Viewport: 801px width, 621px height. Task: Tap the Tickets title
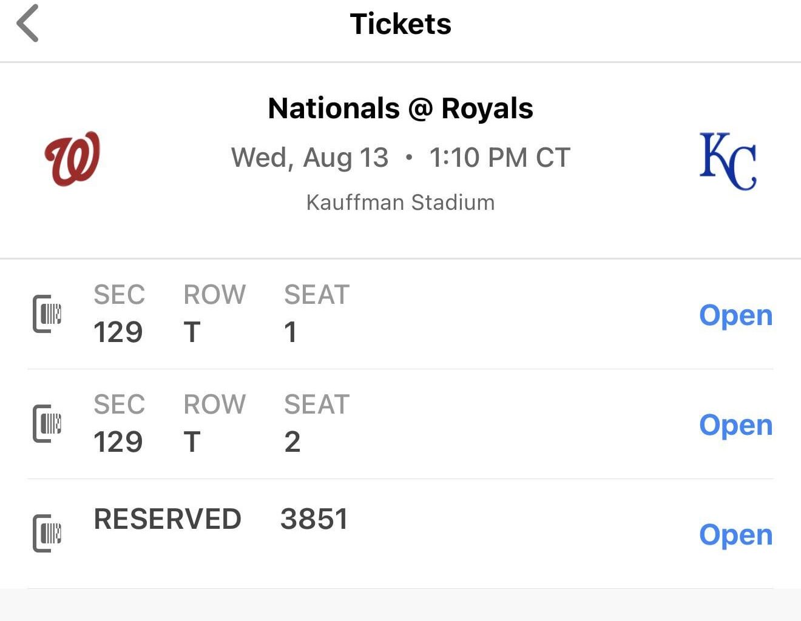point(400,24)
